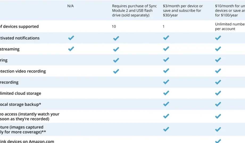Click the $10/month column checkmark in the notifications row
Screen dimensions: 245x143
tap(218, 38)
